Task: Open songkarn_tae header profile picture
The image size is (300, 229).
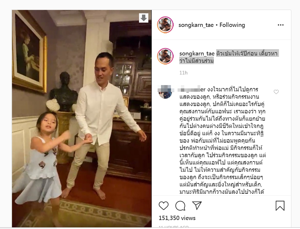Action: [x=165, y=25]
